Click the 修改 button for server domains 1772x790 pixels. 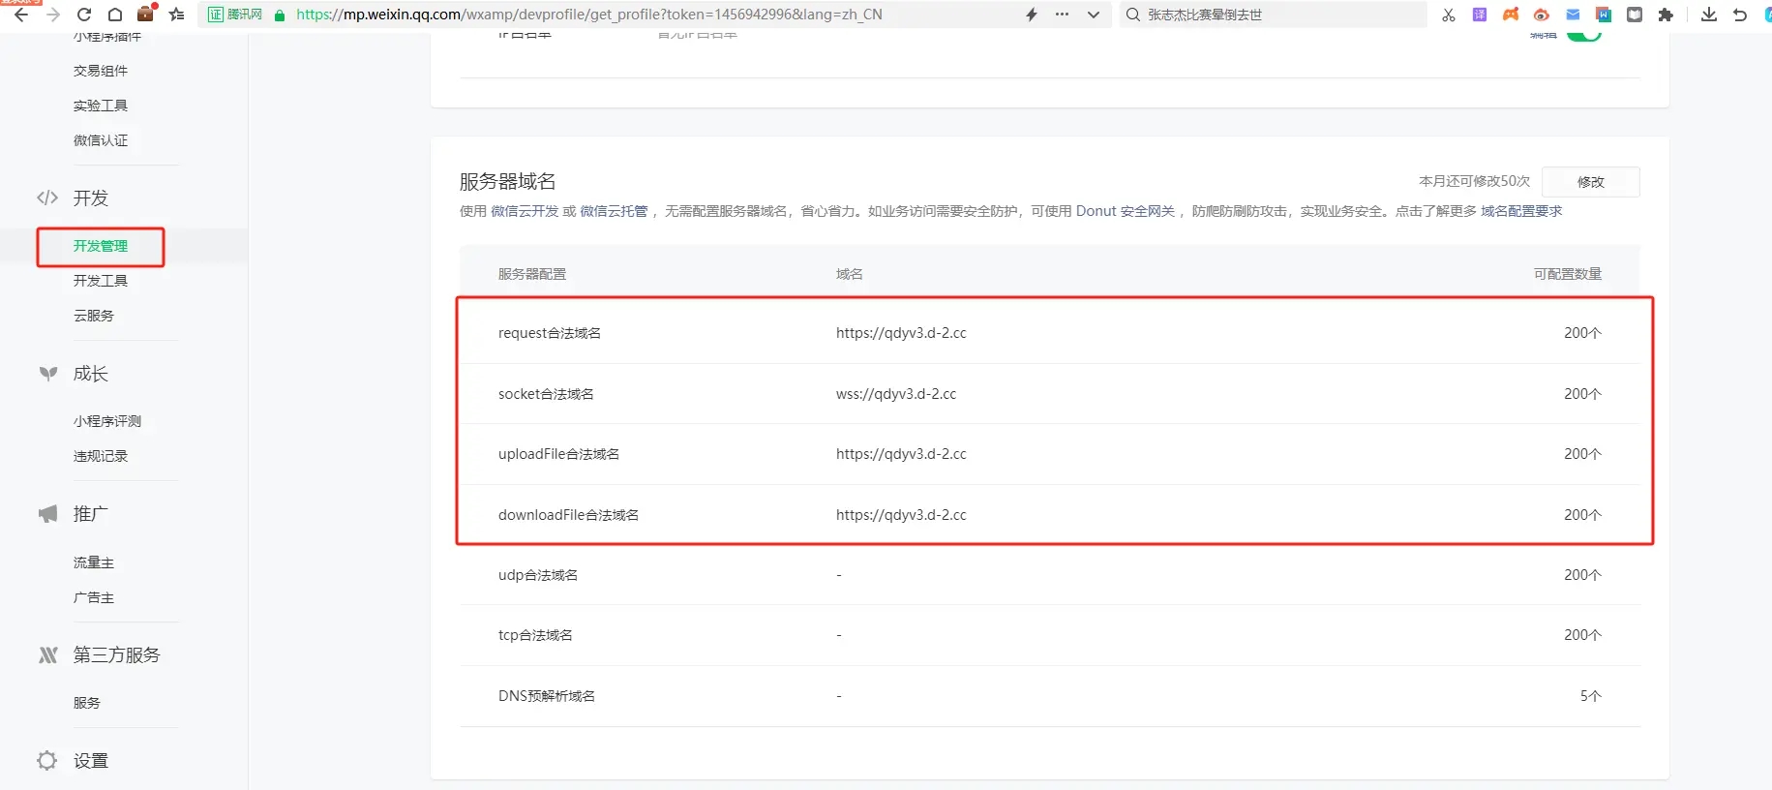[1590, 182]
